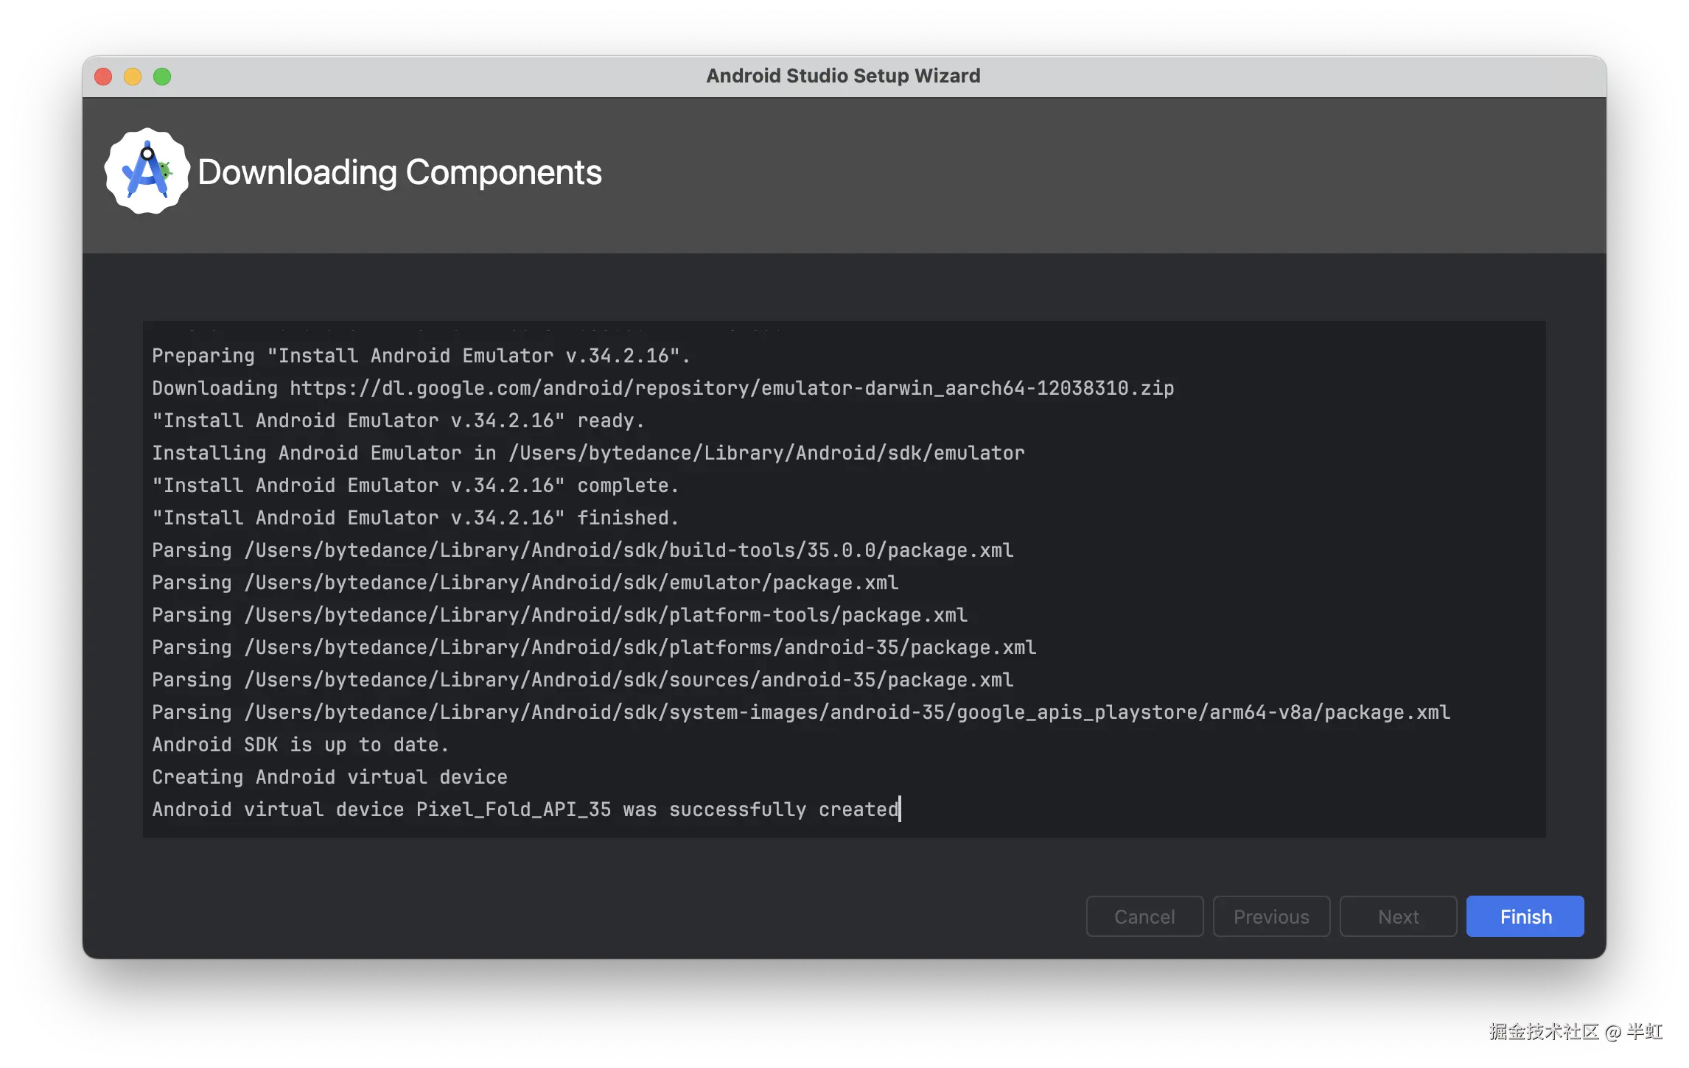Close the window with red button
The image size is (1689, 1068).
(103, 77)
